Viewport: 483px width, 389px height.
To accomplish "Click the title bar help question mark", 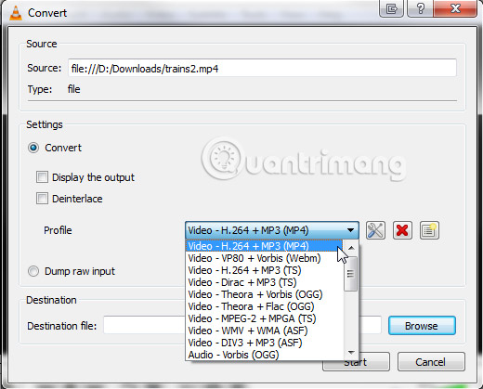I will pos(420,8).
